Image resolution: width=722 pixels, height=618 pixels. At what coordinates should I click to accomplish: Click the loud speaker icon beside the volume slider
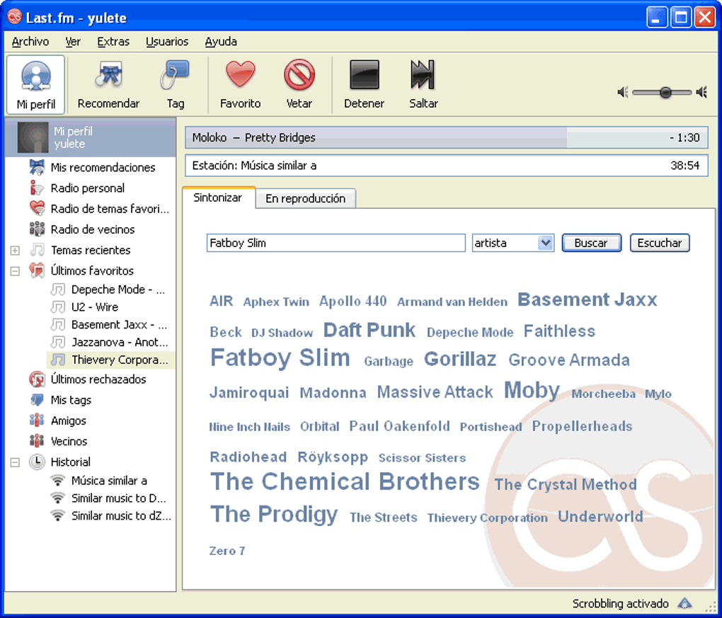coord(701,93)
